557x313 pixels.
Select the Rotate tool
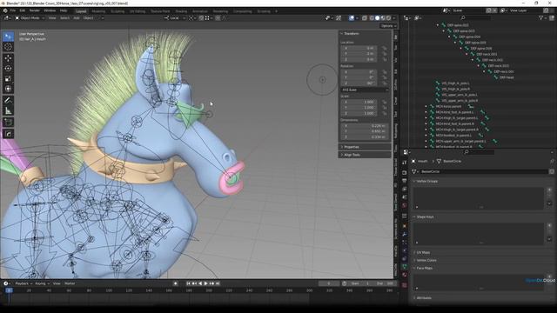(x=8, y=68)
